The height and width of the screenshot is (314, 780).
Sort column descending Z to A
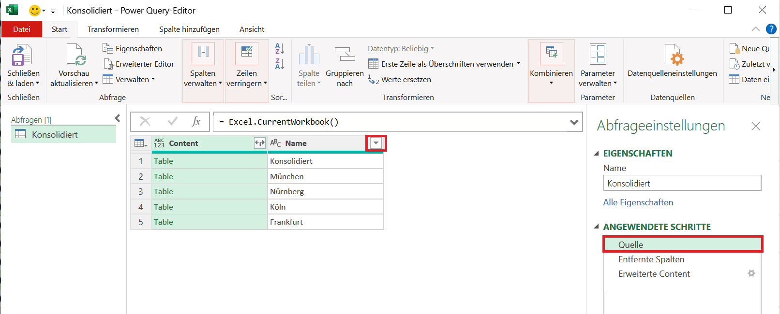coord(280,64)
